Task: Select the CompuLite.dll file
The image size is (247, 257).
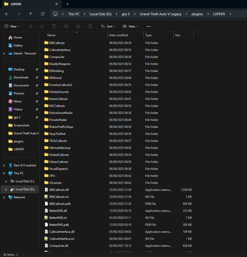Action: (59, 246)
